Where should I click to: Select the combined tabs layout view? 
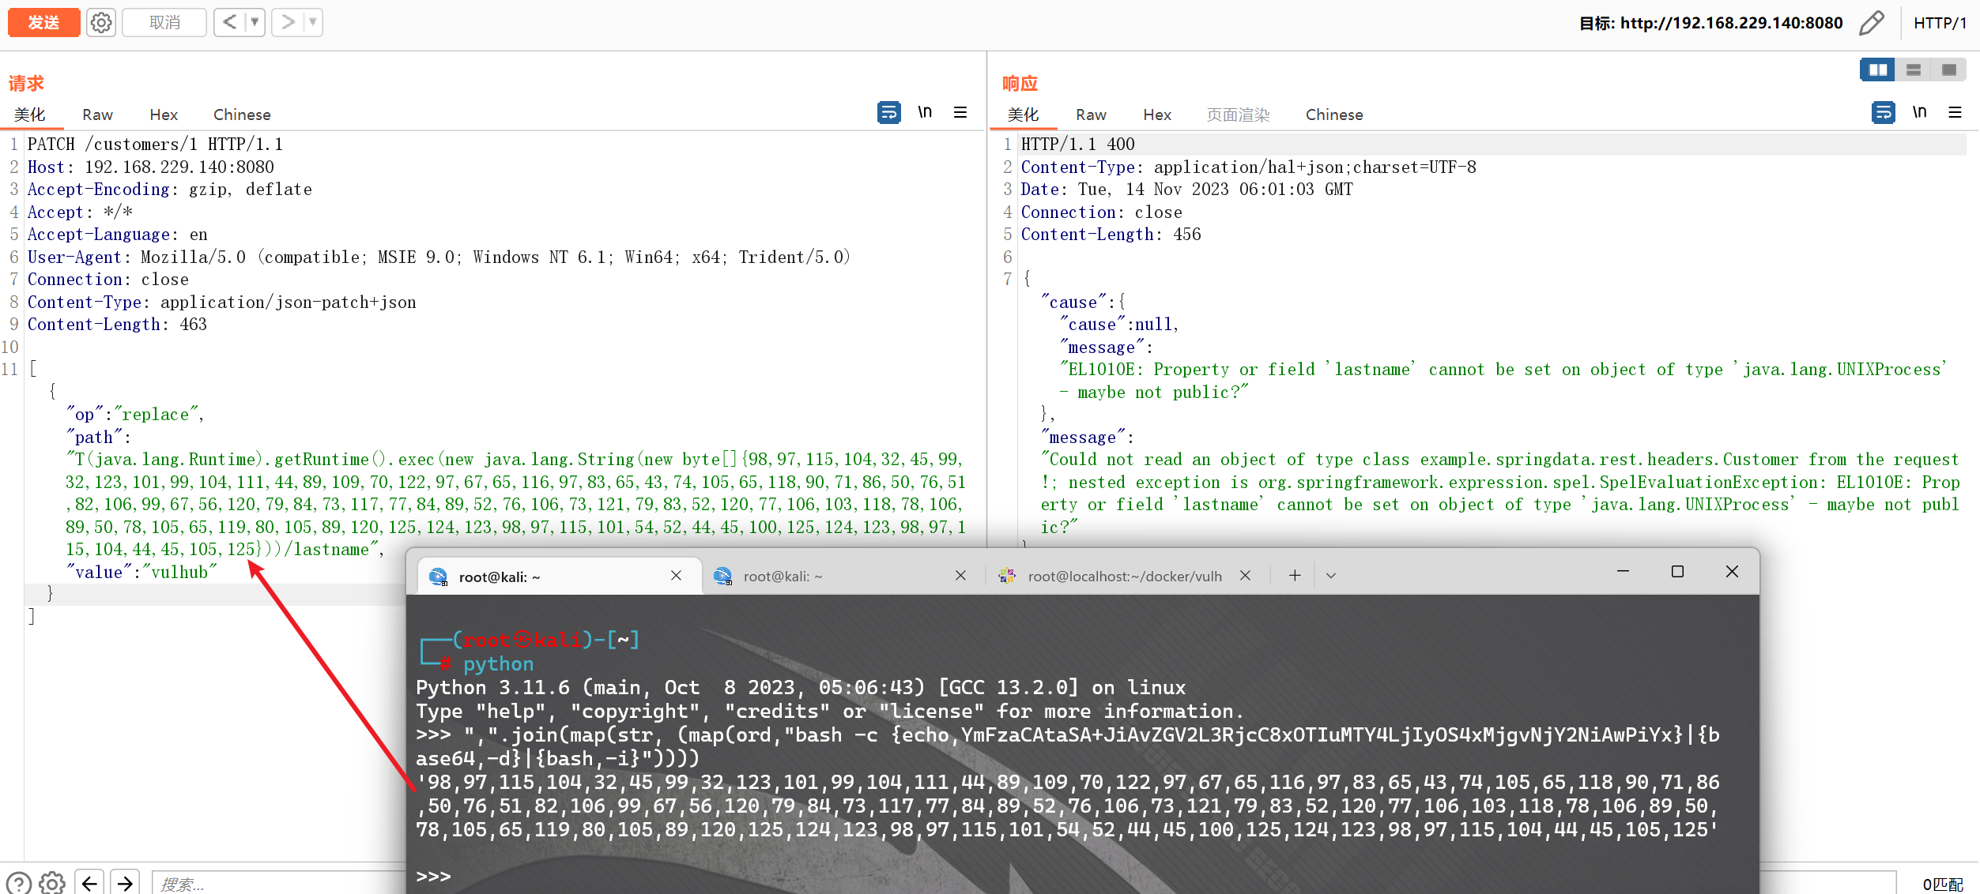[1948, 69]
